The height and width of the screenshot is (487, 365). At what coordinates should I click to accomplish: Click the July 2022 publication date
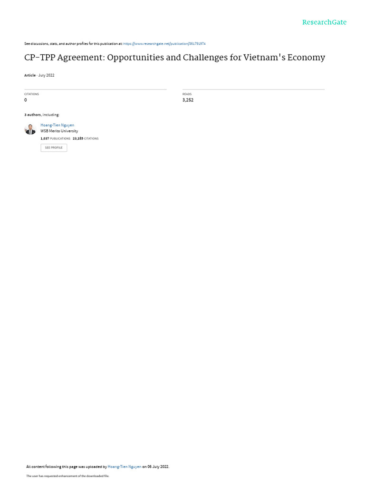(x=46, y=76)
